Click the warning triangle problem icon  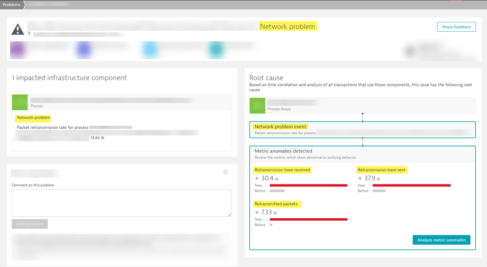[18, 30]
